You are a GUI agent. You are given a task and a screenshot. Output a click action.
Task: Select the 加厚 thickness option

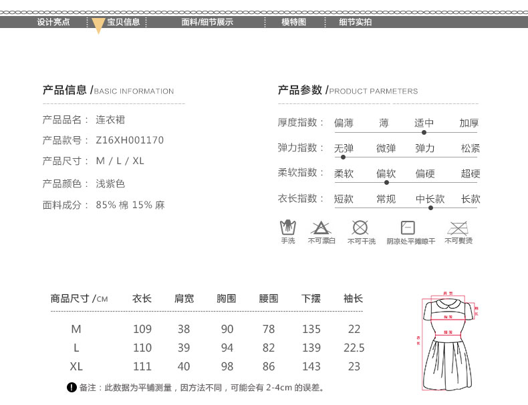pos(469,123)
